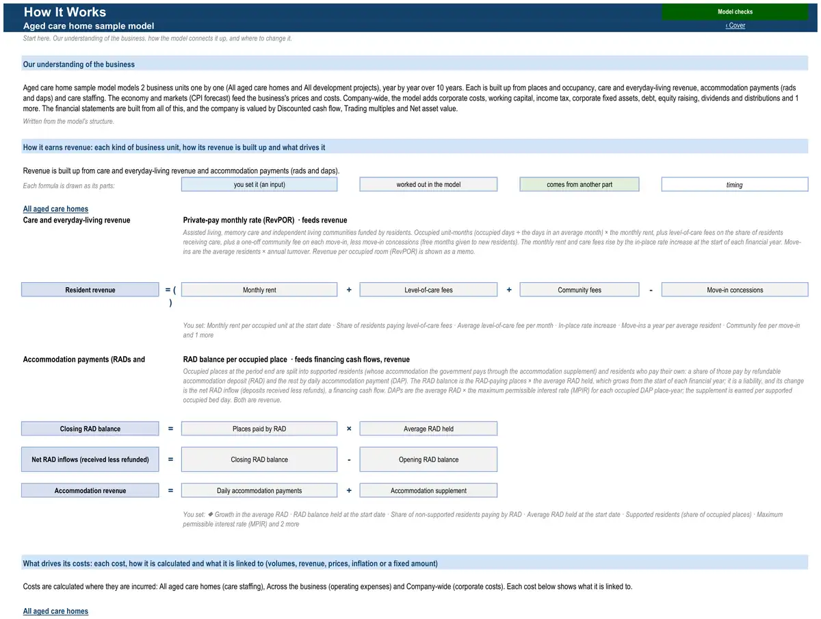Click the Monthly rent formula box
Screen dimensions: 821x619
tap(259, 290)
